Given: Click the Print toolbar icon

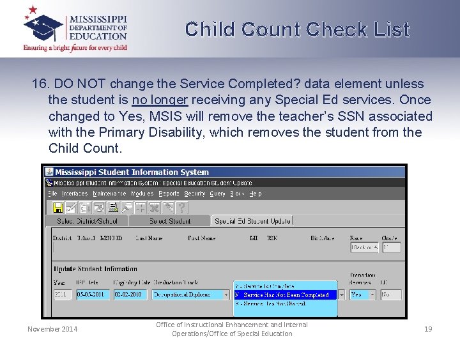Looking at the screenshot, I should click(113, 208).
